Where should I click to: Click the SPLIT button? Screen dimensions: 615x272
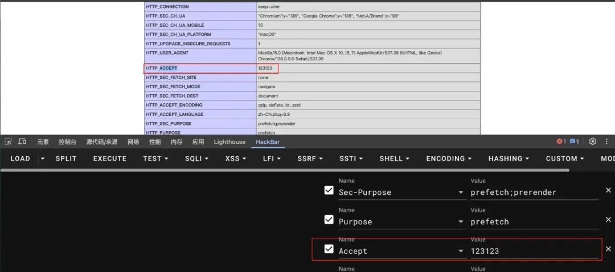click(x=66, y=158)
